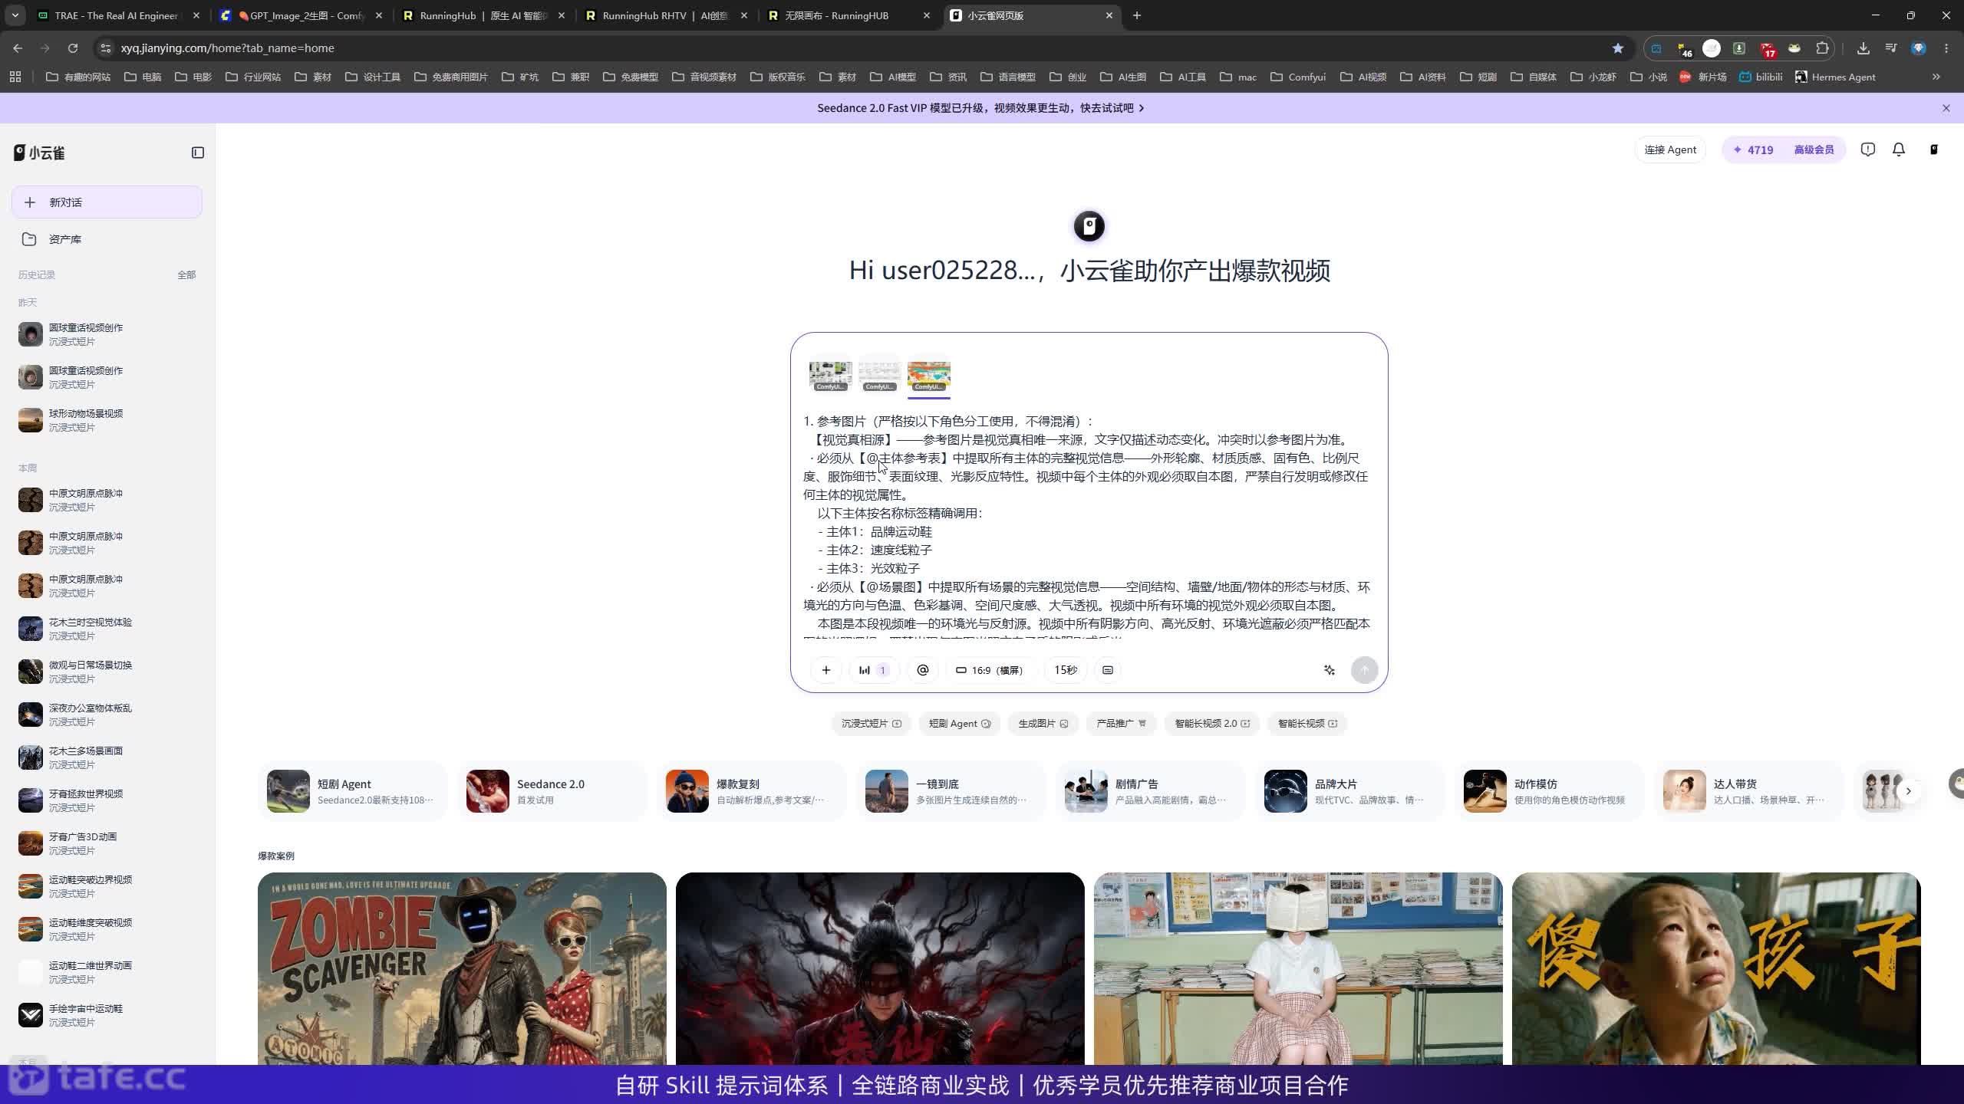The height and width of the screenshot is (1104, 1964).
Task: Dismiss the purple announcement banner
Action: pyautogui.click(x=1946, y=108)
